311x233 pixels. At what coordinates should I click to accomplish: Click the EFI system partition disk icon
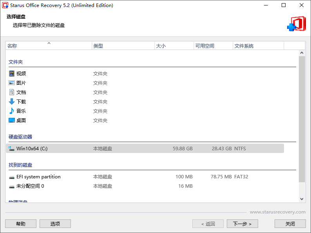[12, 177]
